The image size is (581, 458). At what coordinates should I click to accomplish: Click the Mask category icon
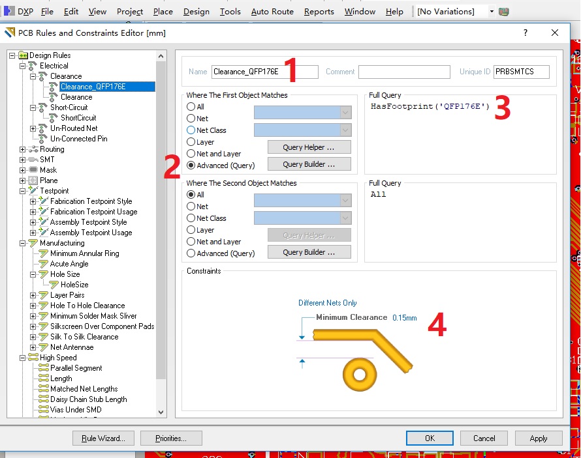pyautogui.click(x=33, y=169)
